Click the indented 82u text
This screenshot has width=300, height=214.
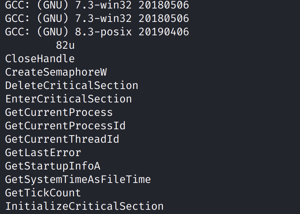[65, 45]
